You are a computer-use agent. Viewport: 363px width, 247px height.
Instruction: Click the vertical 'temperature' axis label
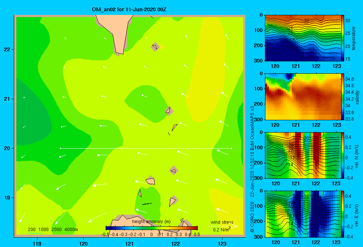click(354, 38)
